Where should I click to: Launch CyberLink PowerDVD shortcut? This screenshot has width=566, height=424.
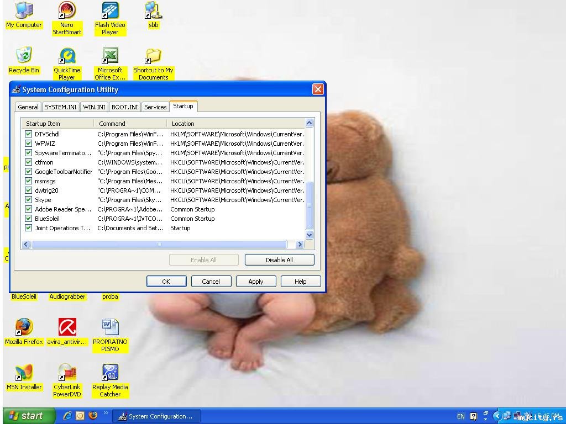pyautogui.click(x=67, y=380)
